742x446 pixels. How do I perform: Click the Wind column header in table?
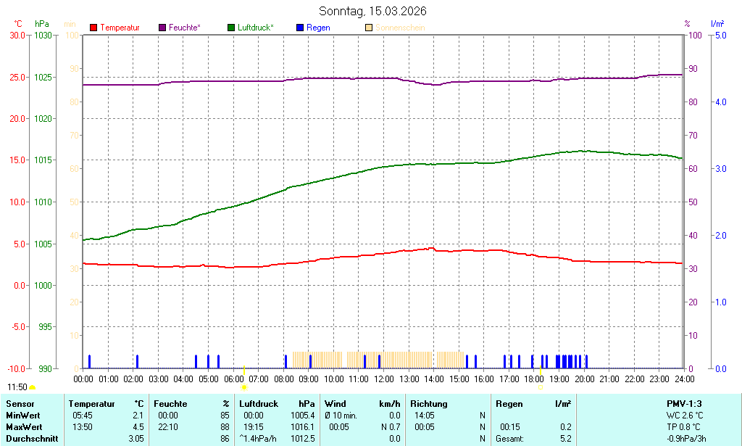click(x=335, y=404)
